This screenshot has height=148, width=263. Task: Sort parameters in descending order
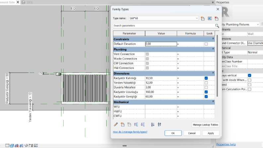tap(159, 124)
